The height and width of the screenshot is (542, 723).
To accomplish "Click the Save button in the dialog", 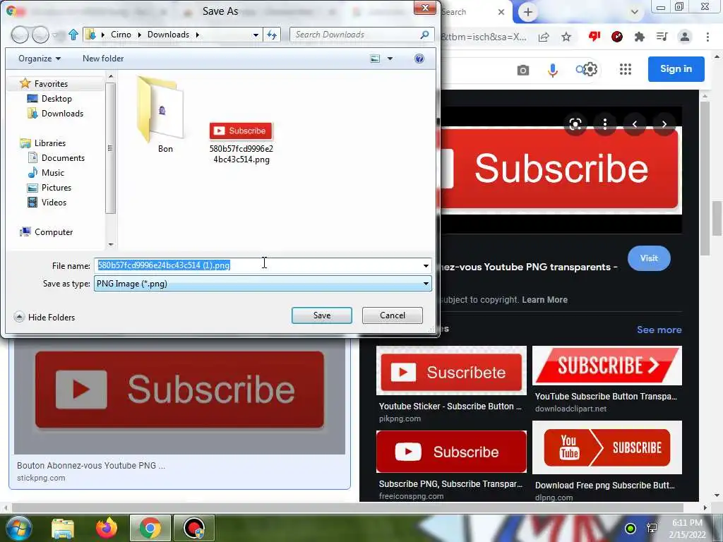I will [321, 315].
